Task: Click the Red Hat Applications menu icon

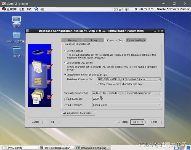Action: pos(4,9)
